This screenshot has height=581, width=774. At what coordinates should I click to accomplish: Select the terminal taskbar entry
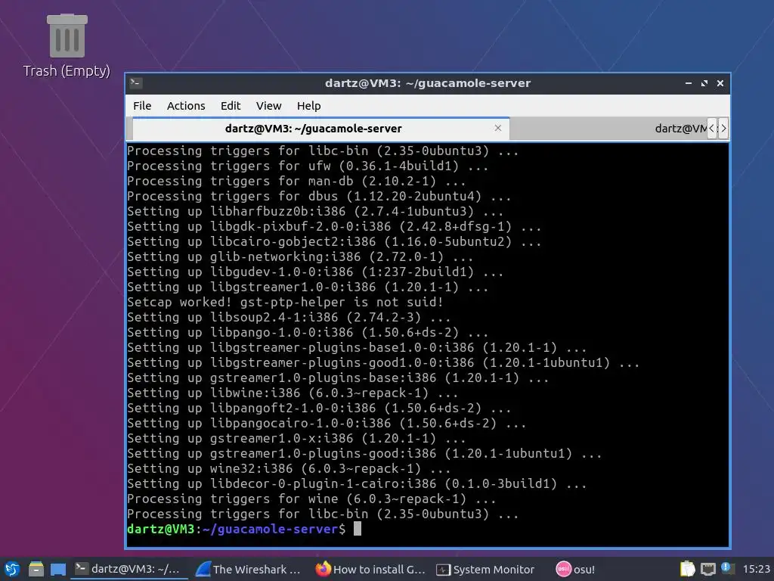pyautogui.click(x=130, y=569)
